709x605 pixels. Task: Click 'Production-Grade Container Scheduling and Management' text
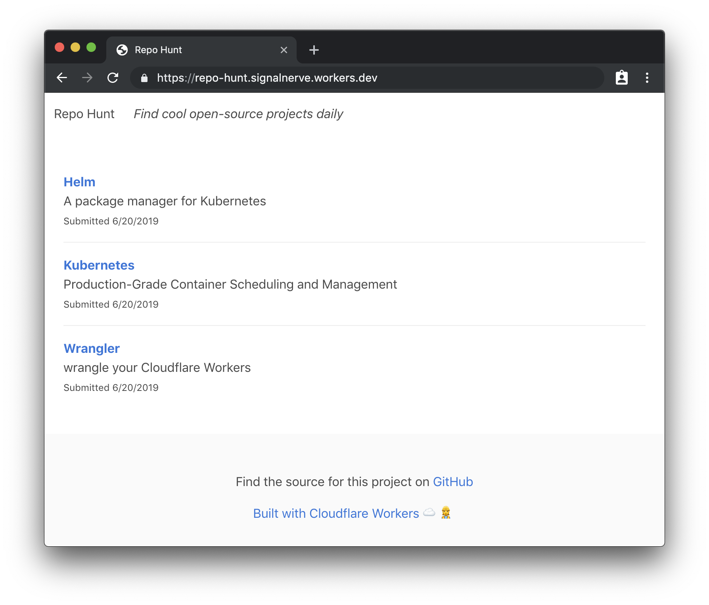point(230,284)
